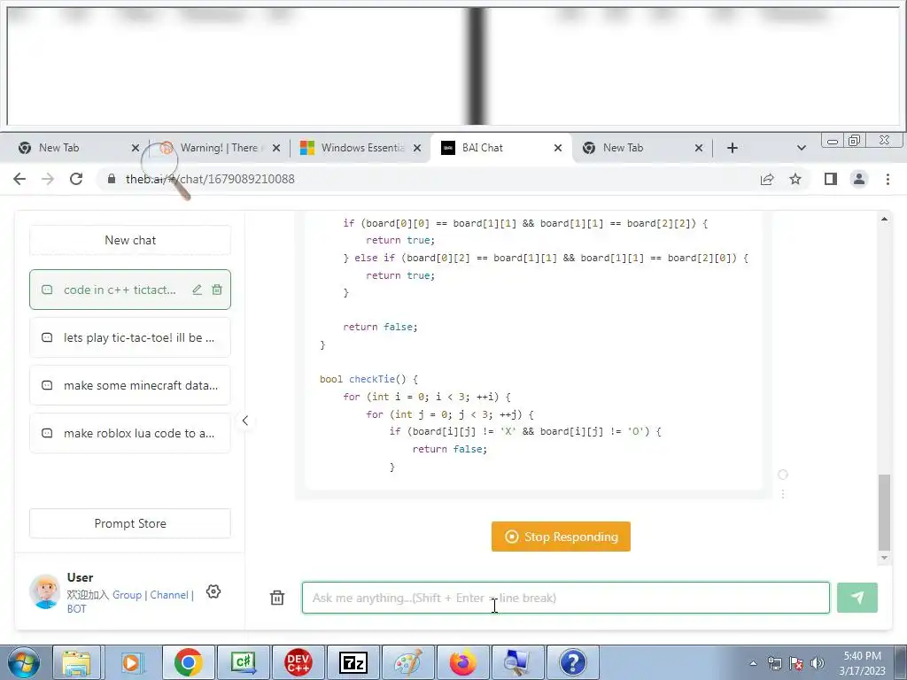Open Google Chrome from the taskbar
The height and width of the screenshot is (680, 907).
(188, 662)
